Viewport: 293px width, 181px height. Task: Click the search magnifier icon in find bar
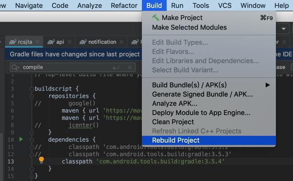coord(15,67)
